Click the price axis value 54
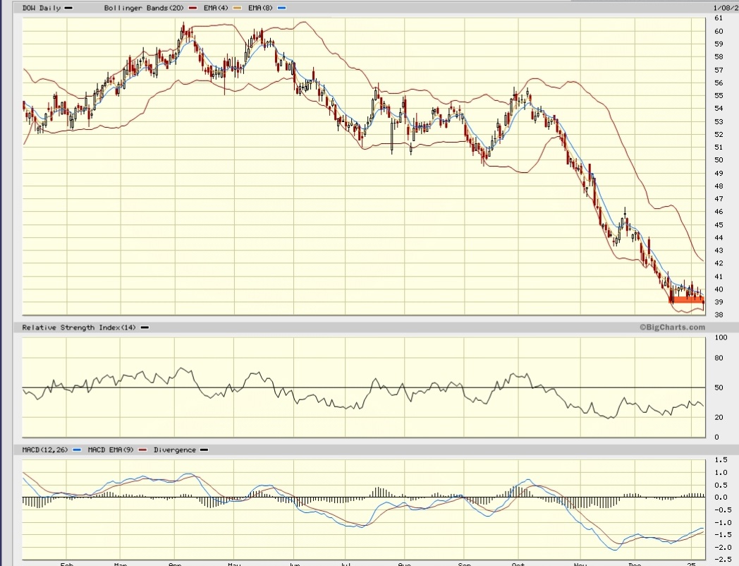 point(719,109)
